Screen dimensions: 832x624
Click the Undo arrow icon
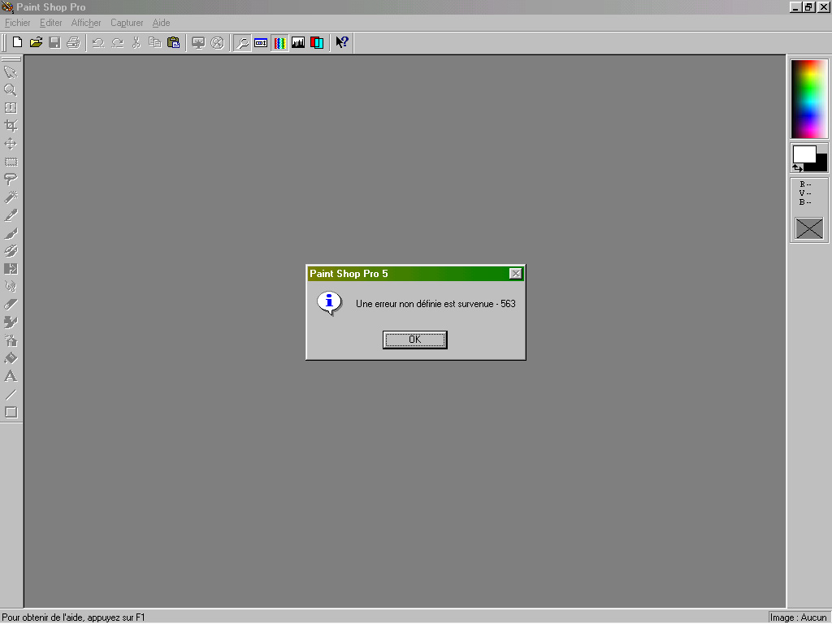98,42
